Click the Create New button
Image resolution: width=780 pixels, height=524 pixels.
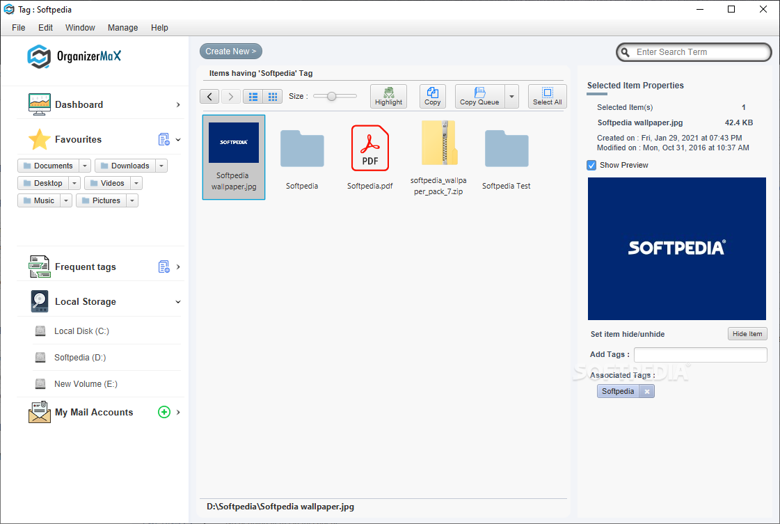[231, 51]
